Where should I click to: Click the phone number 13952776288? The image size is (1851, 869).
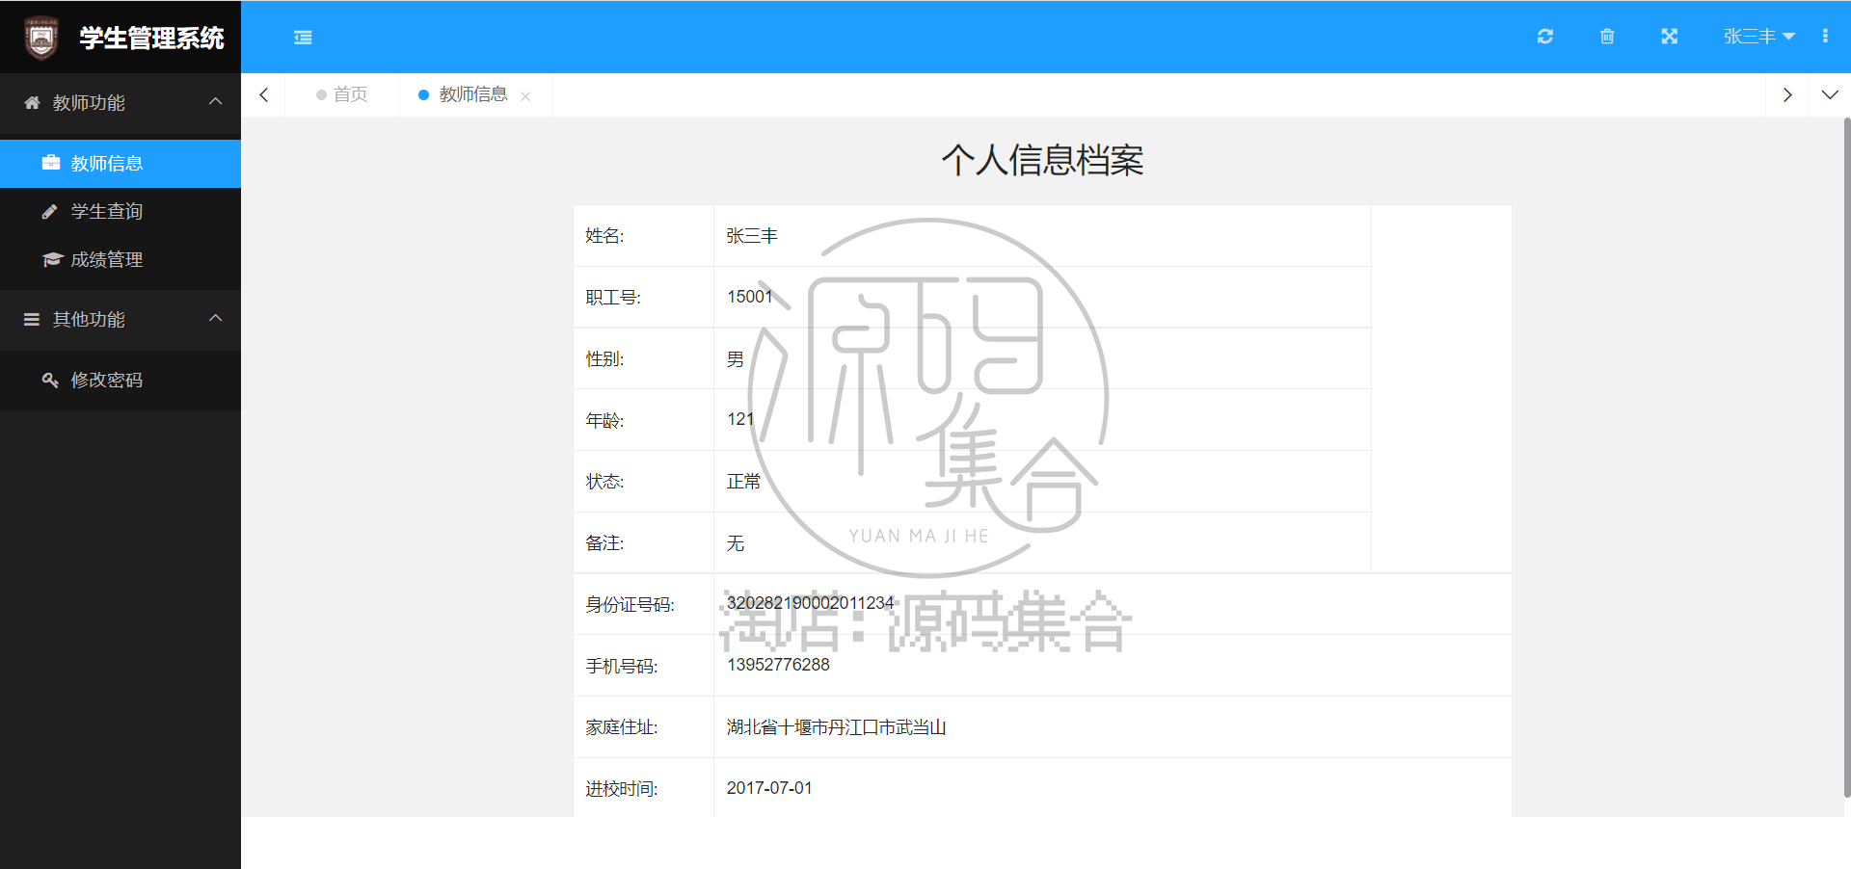tap(778, 665)
